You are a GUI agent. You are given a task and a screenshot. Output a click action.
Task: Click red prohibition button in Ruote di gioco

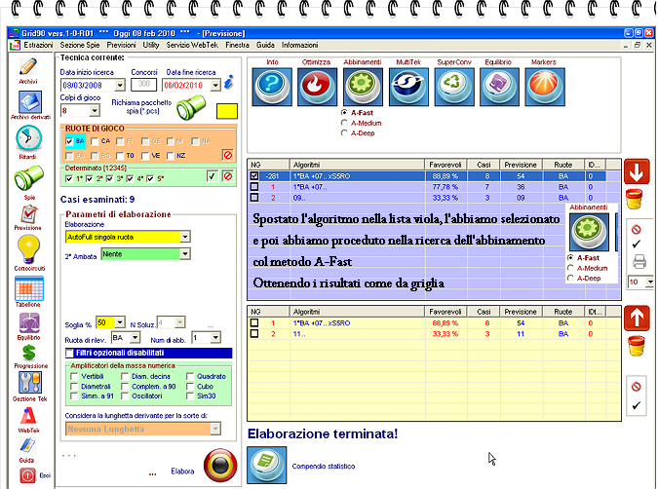pyautogui.click(x=228, y=155)
